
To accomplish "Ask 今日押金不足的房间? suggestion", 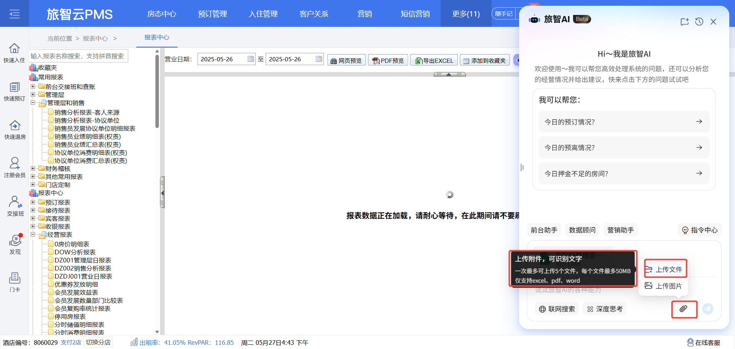I will click(x=624, y=174).
